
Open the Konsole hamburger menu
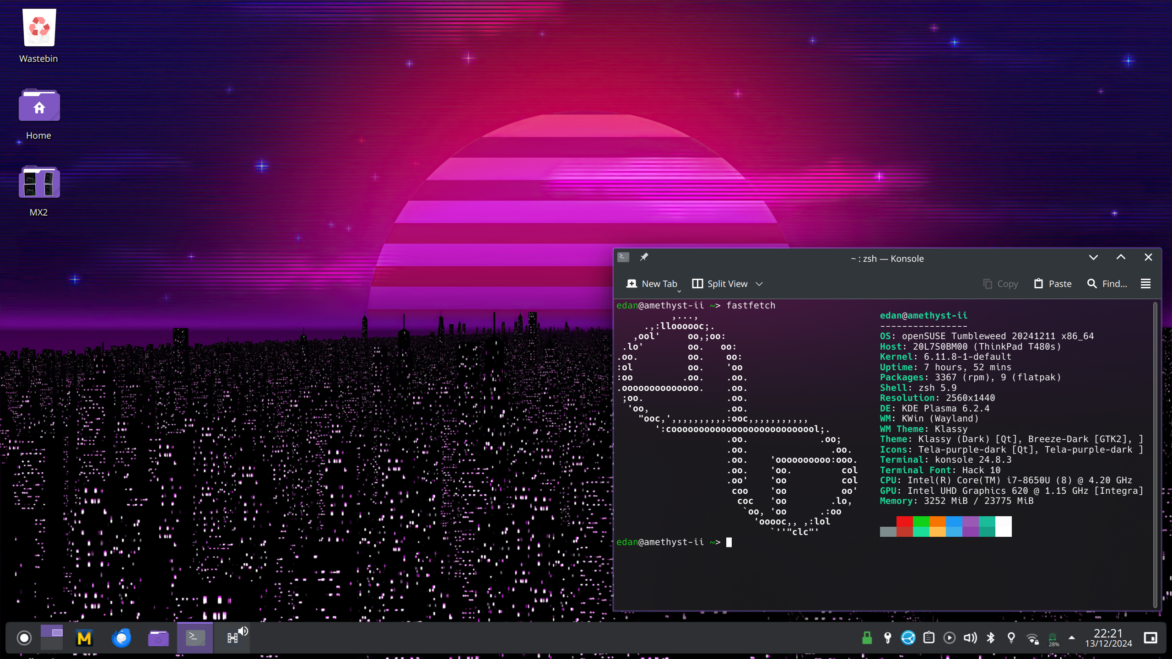pyautogui.click(x=1145, y=284)
